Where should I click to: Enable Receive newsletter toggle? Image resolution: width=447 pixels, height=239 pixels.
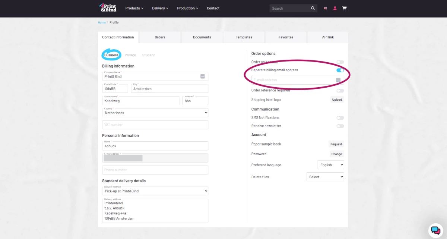(340, 126)
